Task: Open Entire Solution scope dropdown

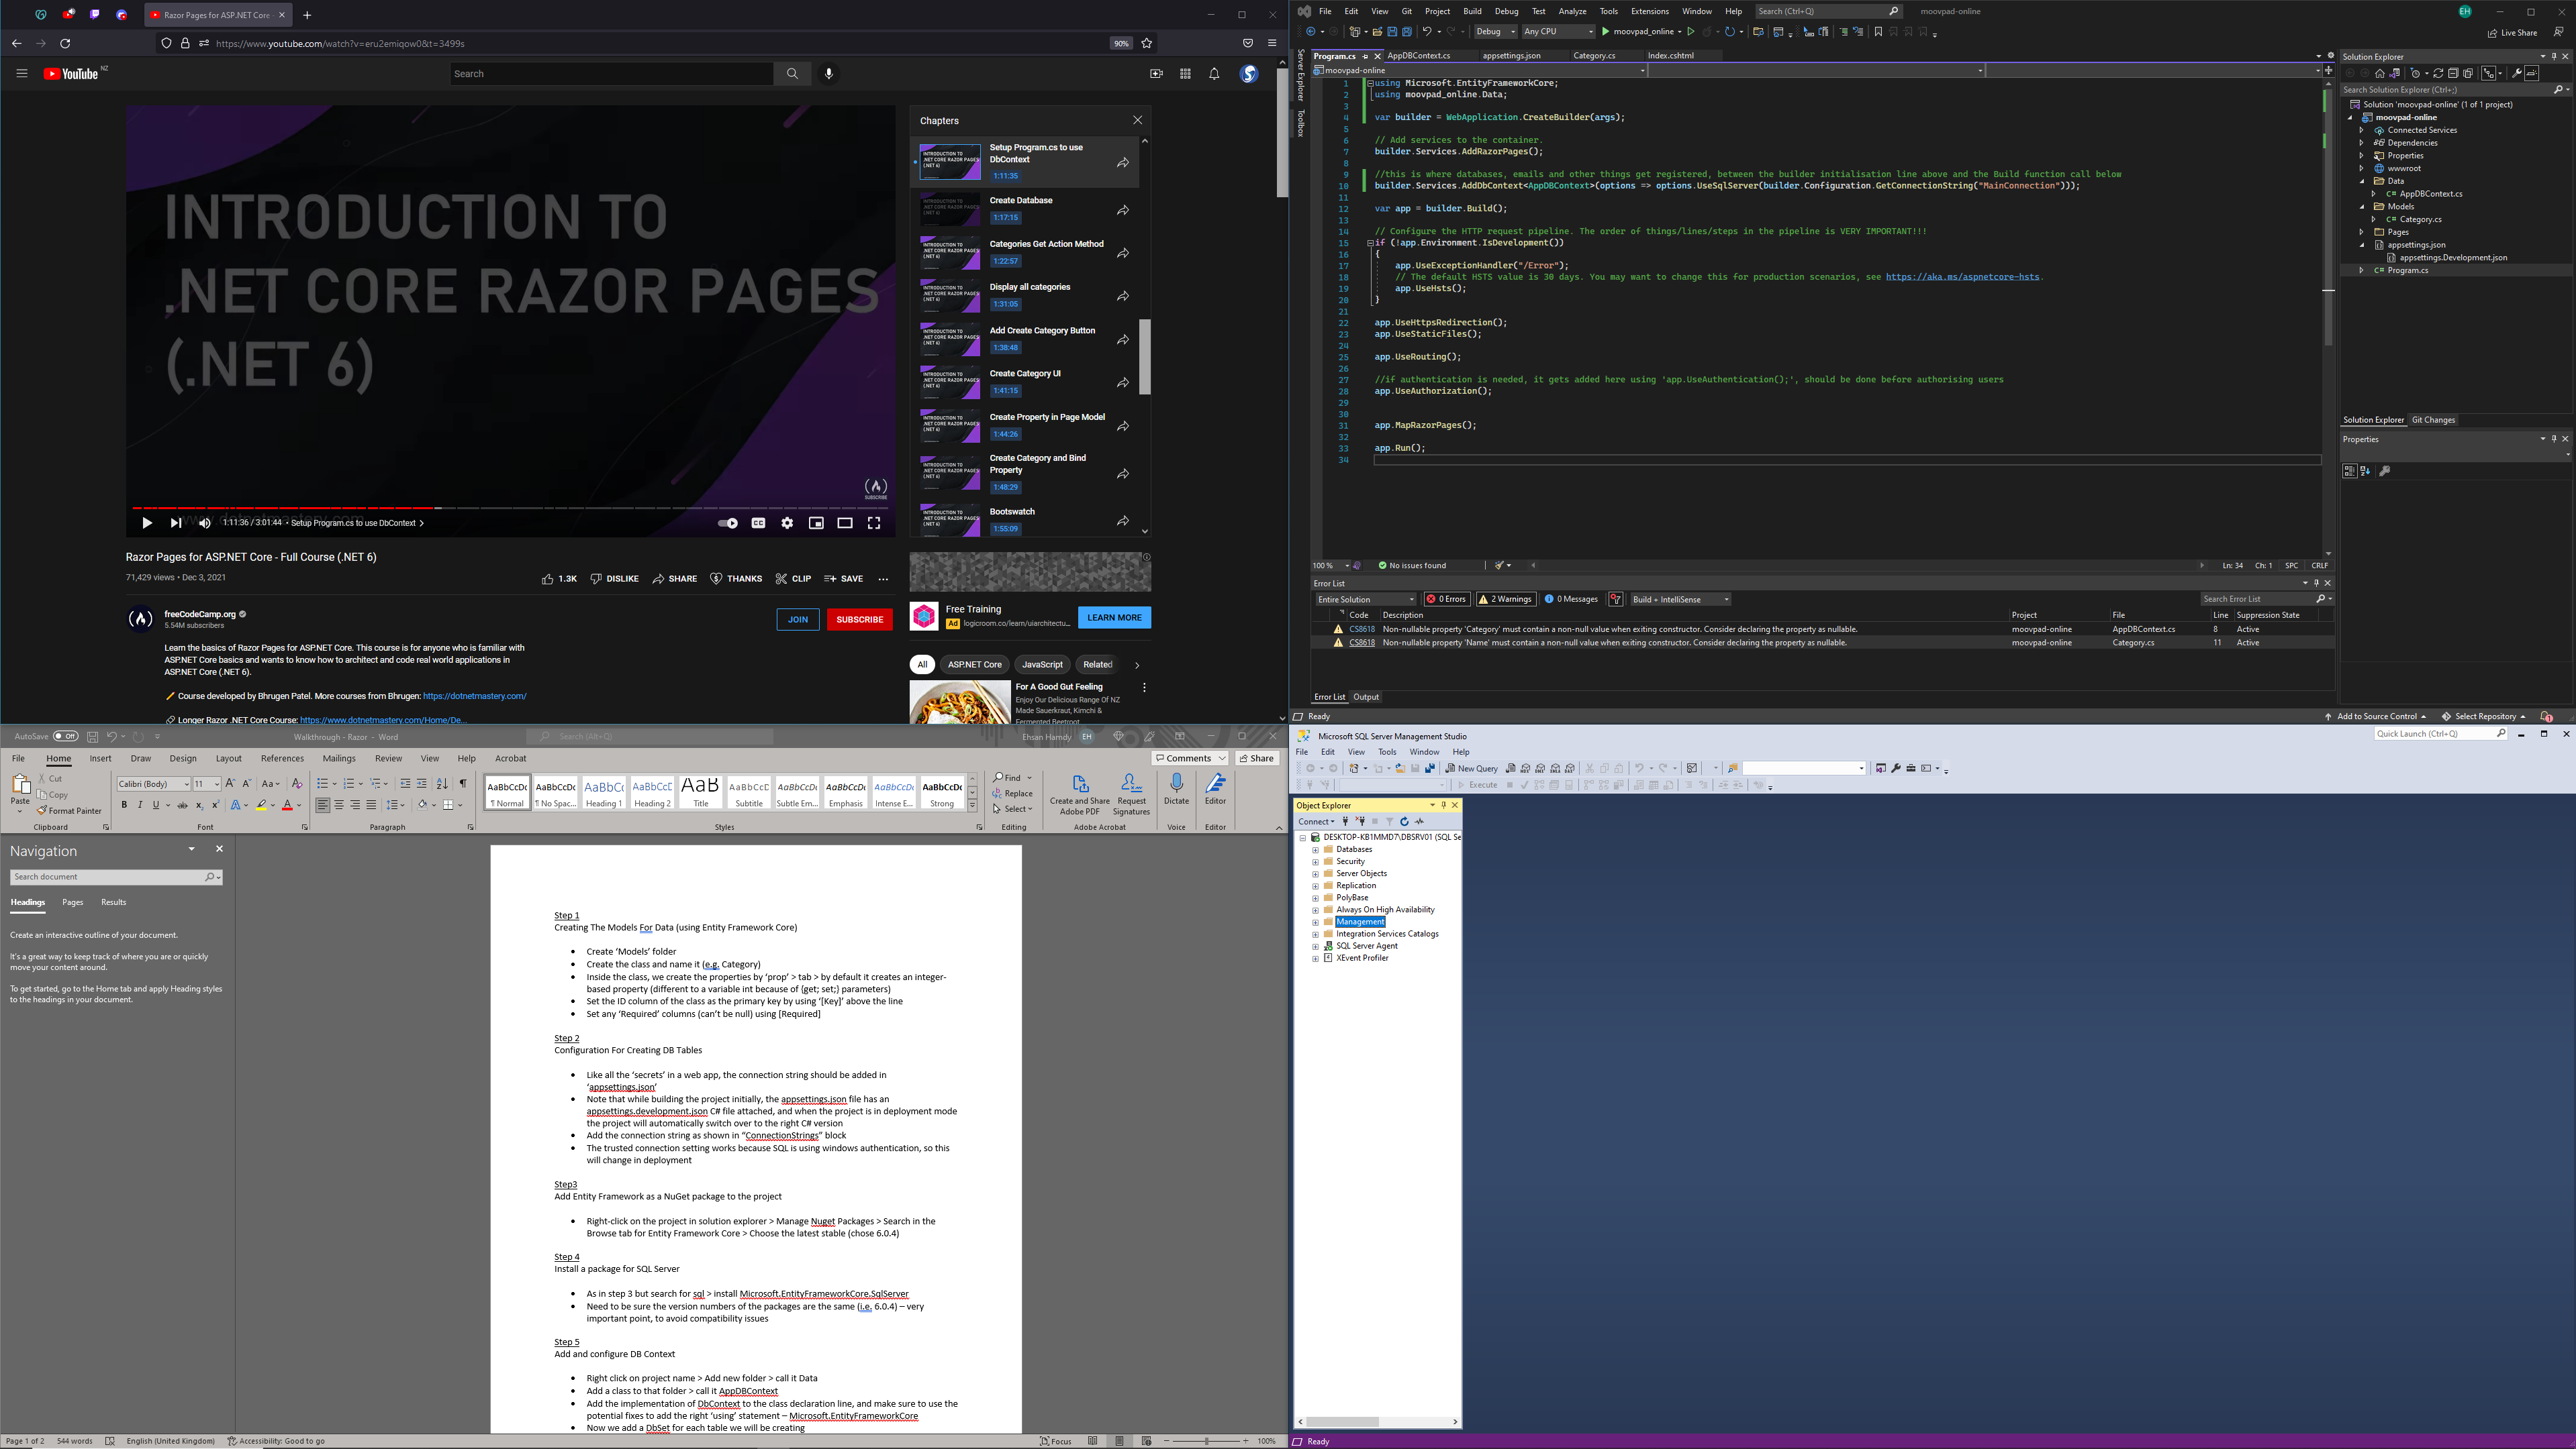Action: pos(1365,600)
